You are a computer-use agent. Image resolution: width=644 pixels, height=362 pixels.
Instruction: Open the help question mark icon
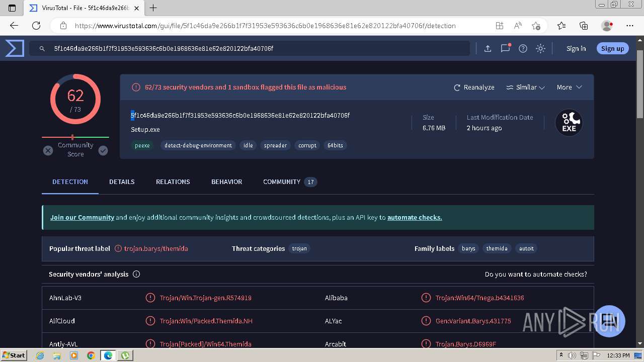coord(523,48)
